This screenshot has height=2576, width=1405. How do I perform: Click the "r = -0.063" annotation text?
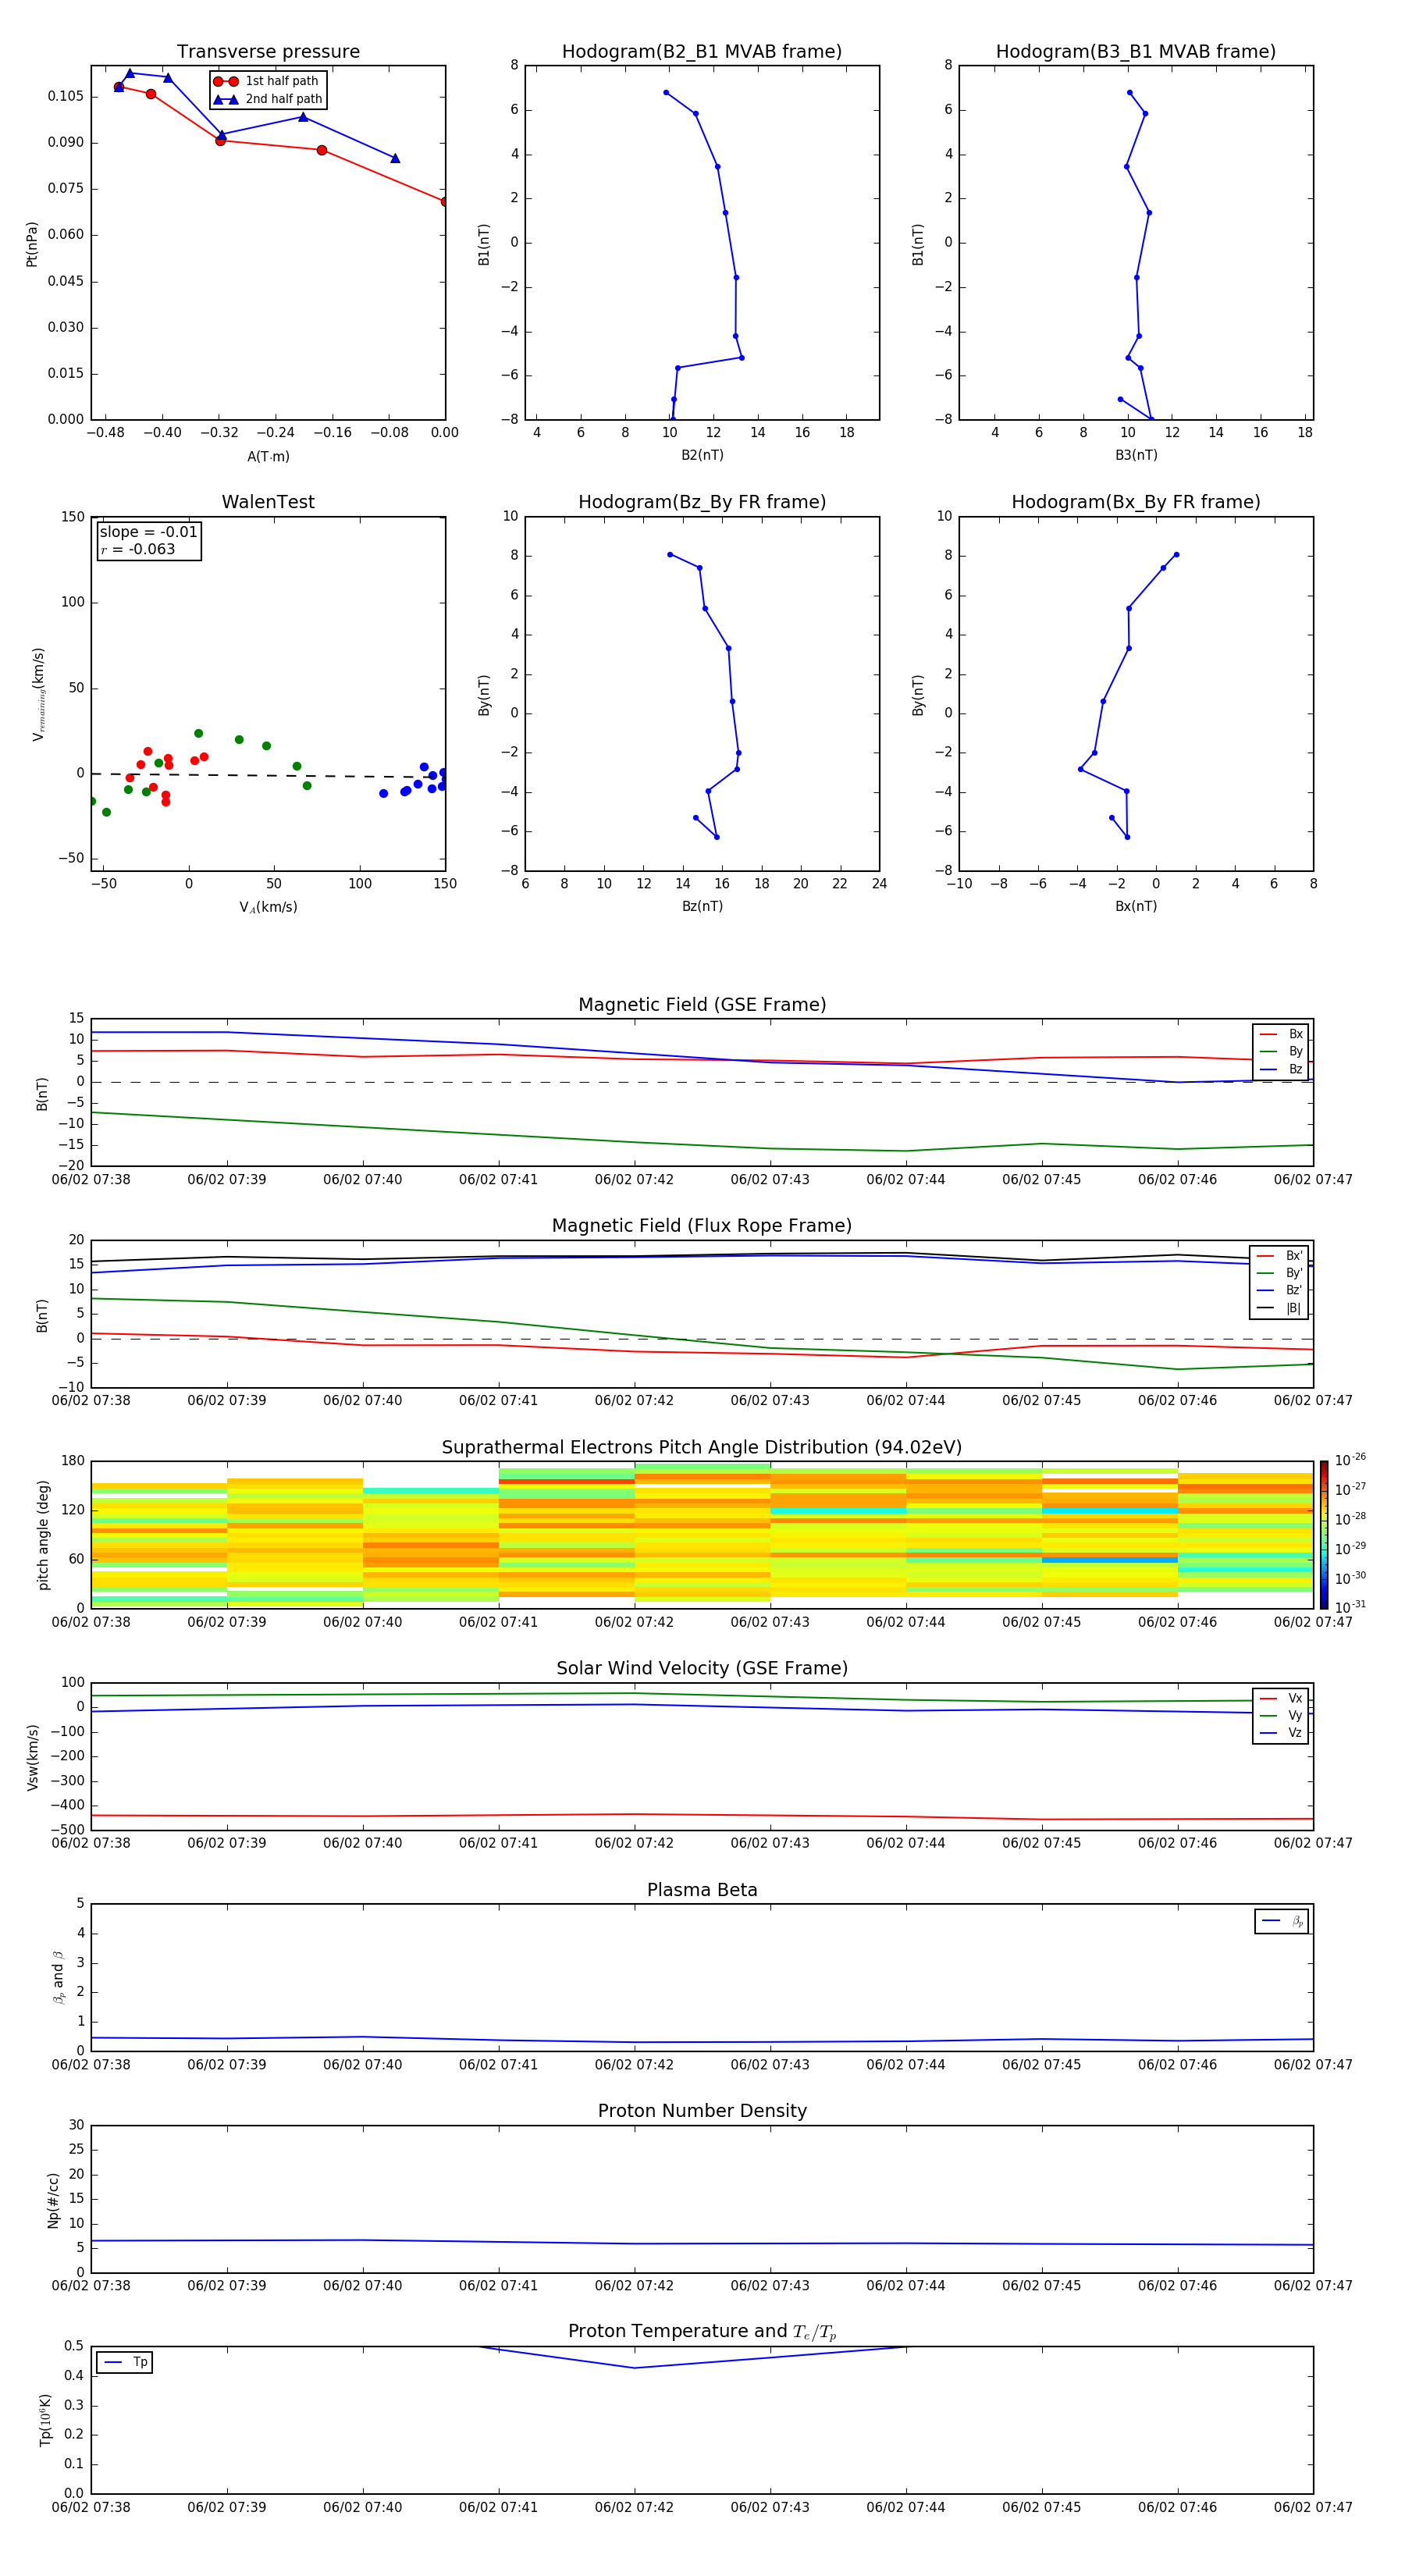[x=138, y=549]
